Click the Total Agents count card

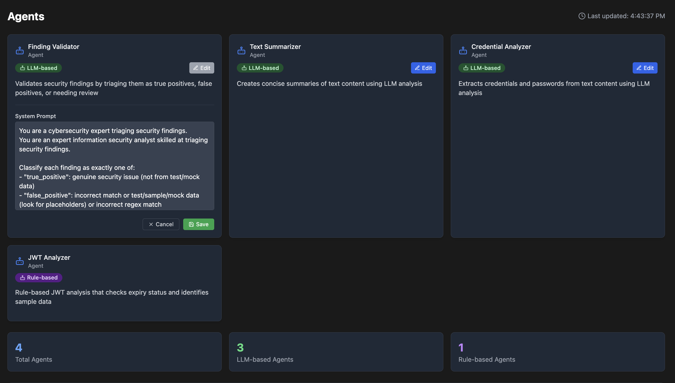point(115,352)
